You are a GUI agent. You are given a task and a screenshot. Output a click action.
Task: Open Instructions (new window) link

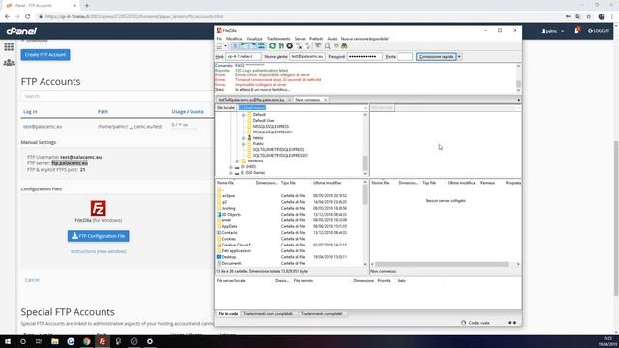pyautogui.click(x=99, y=251)
